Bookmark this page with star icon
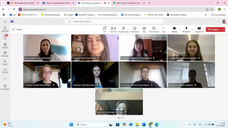Viewport: 228px width, 128px height. click(x=212, y=9)
